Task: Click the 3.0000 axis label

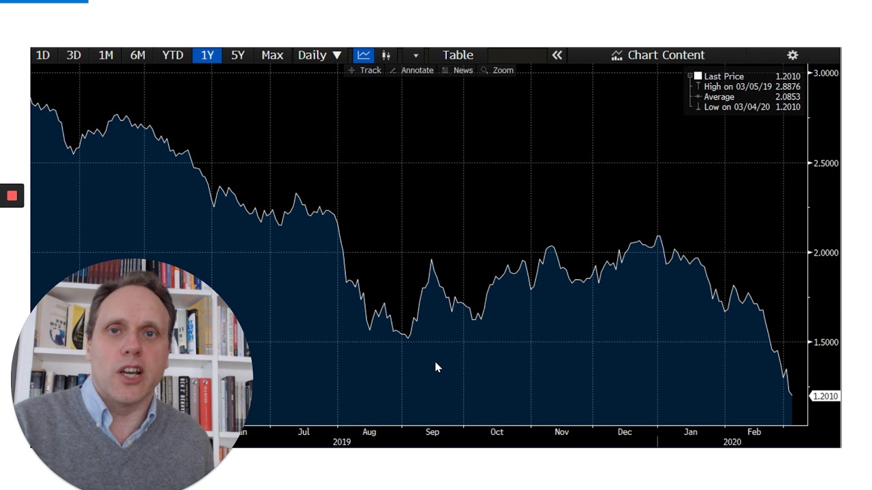Action: click(x=826, y=73)
